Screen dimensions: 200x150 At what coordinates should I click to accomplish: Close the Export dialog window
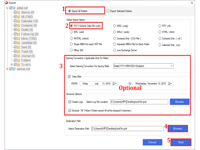pyautogui.click(x=192, y=3)
